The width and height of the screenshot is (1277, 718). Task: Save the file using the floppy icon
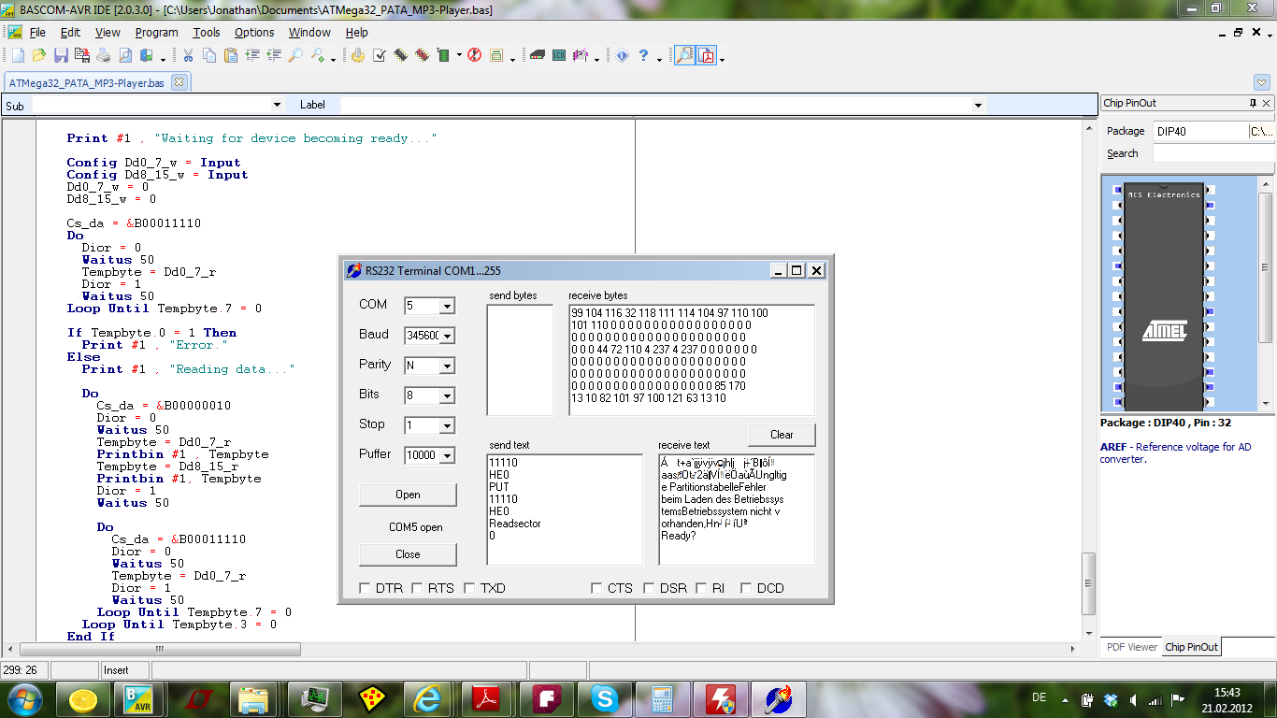(x=60, y=56)
